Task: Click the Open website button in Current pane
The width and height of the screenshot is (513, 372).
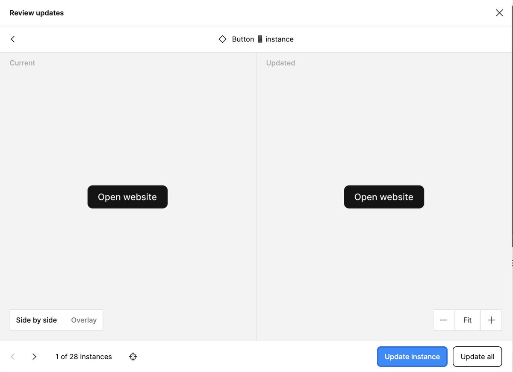Action: pyautogui.click(x=127, y=197)
